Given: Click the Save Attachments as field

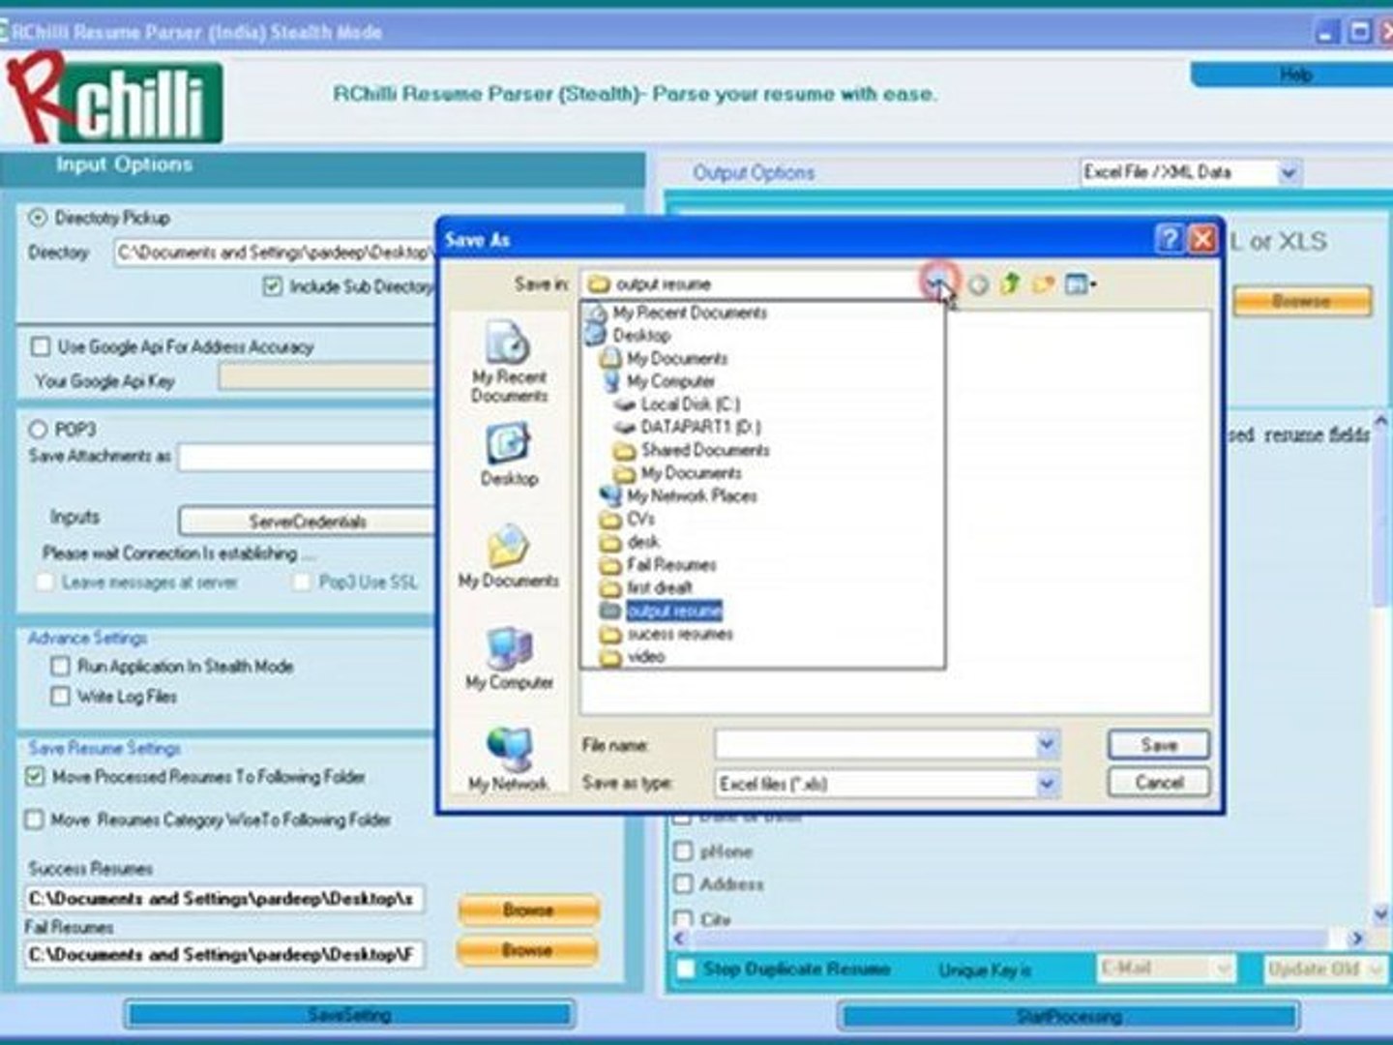Looking at the screenshot, I should click(307, 457).
